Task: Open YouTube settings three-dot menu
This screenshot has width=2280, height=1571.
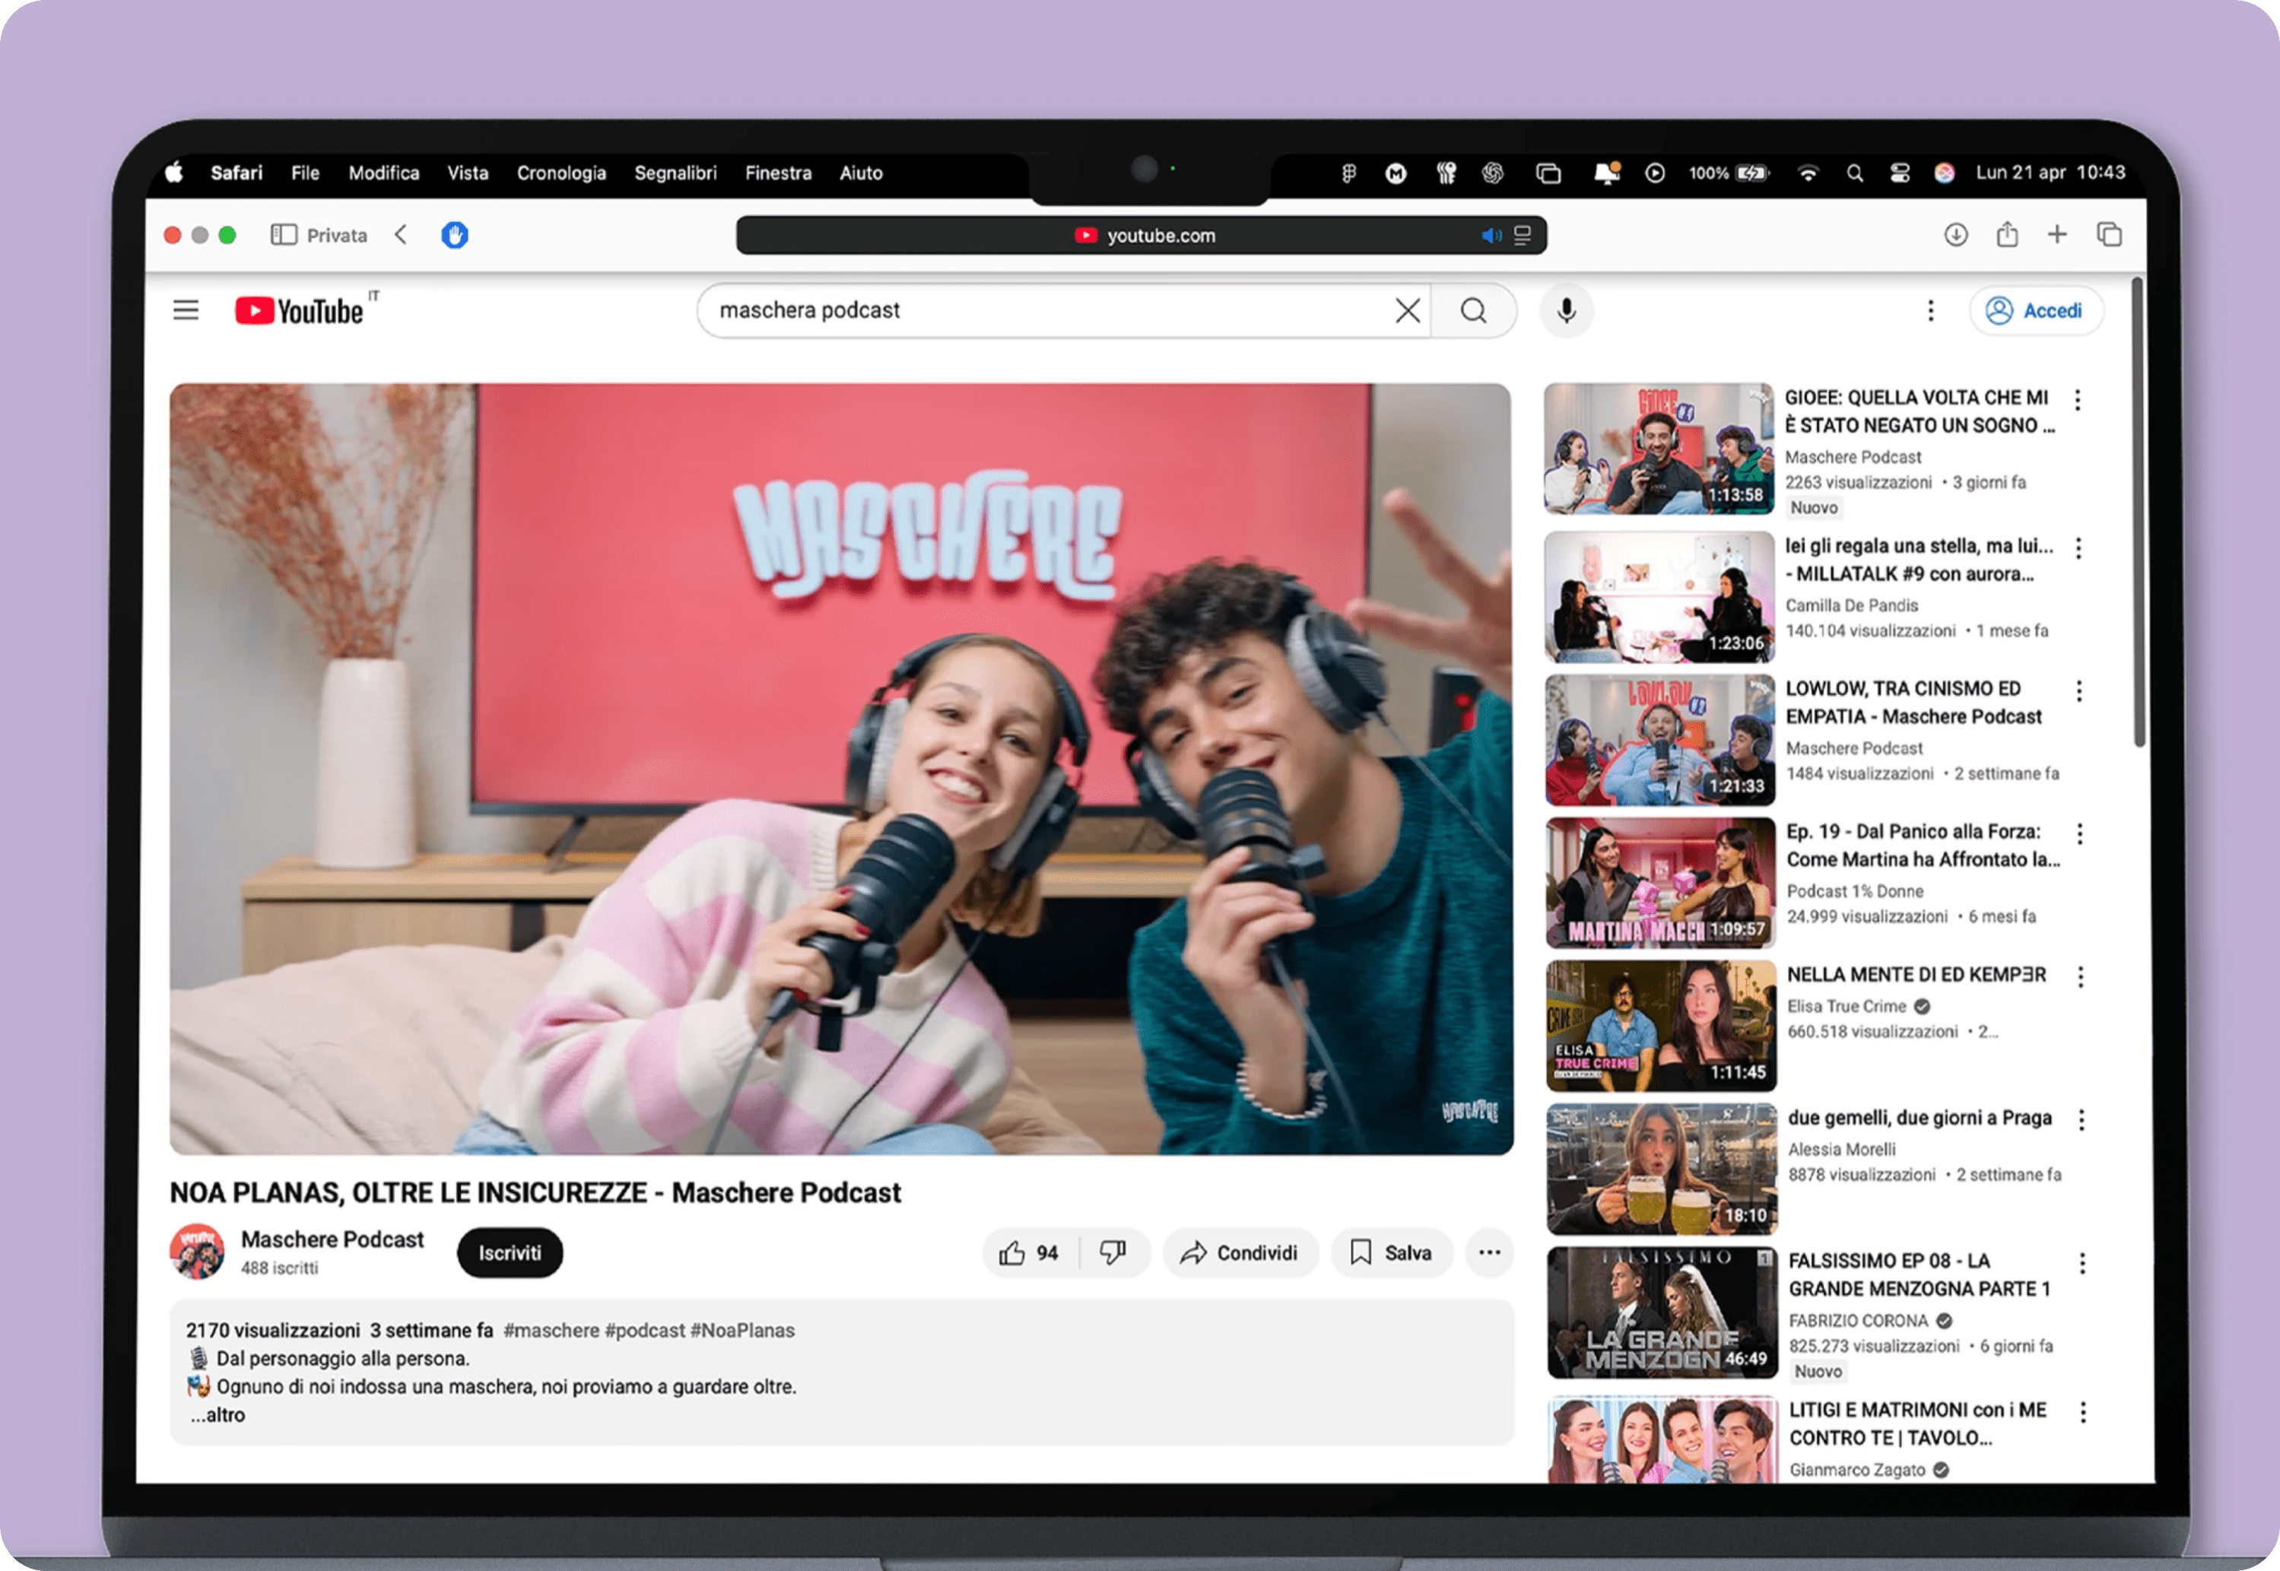Action: (1930, 311)
